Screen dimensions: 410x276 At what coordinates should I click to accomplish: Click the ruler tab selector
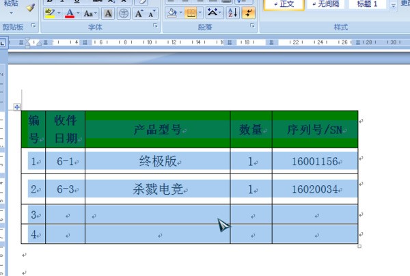click(3, 42)
